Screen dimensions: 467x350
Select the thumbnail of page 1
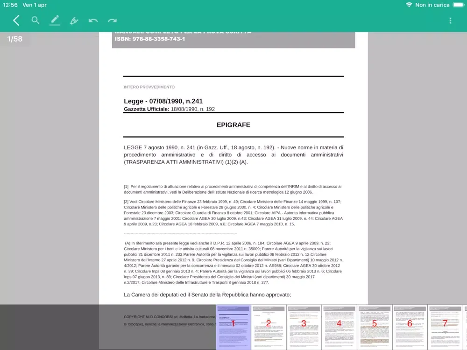click(233, 326)
